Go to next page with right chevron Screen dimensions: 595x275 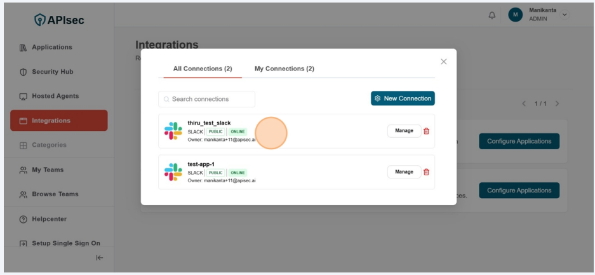[x=557, y=104]
